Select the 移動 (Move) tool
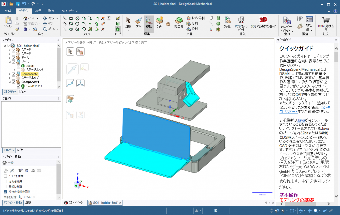340x215 pixels. [149, 22]
